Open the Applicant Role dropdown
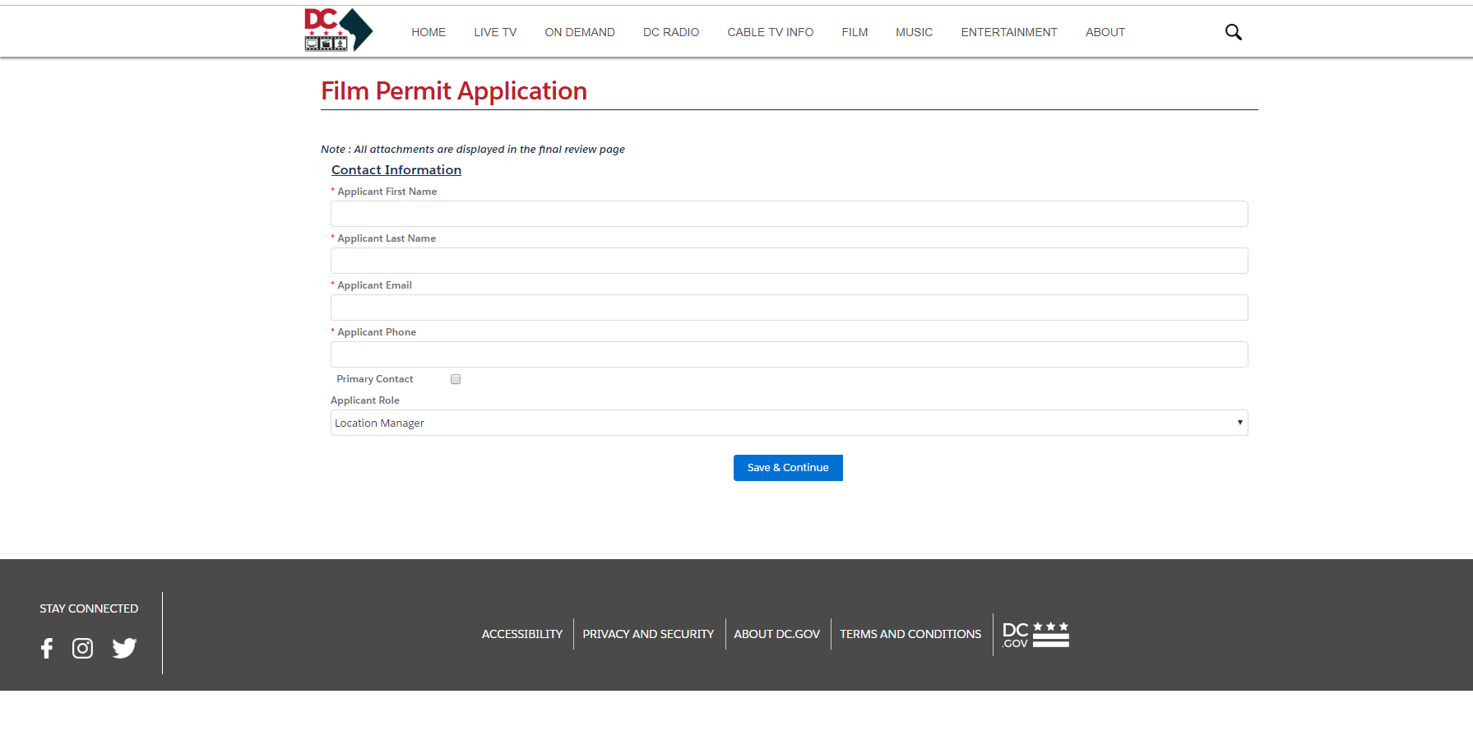 click(x=789, y=423)
